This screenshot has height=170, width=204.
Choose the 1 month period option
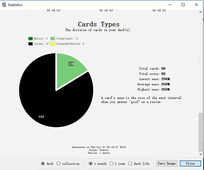97,164
